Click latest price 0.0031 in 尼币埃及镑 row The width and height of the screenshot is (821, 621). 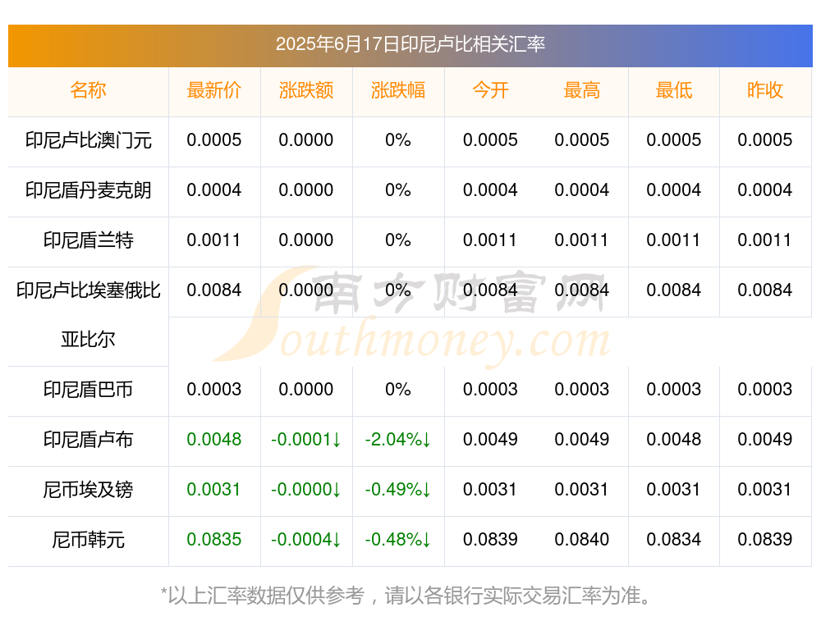coord(214,490)
